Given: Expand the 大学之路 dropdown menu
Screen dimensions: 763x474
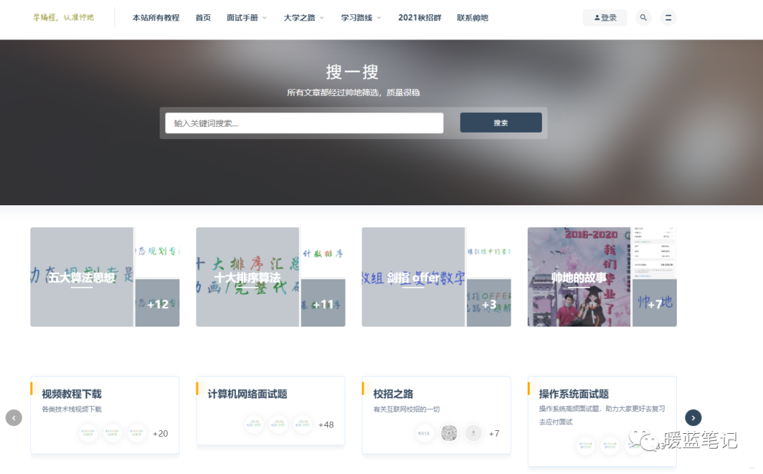Looking at the screenshot, I should (304, 18).
